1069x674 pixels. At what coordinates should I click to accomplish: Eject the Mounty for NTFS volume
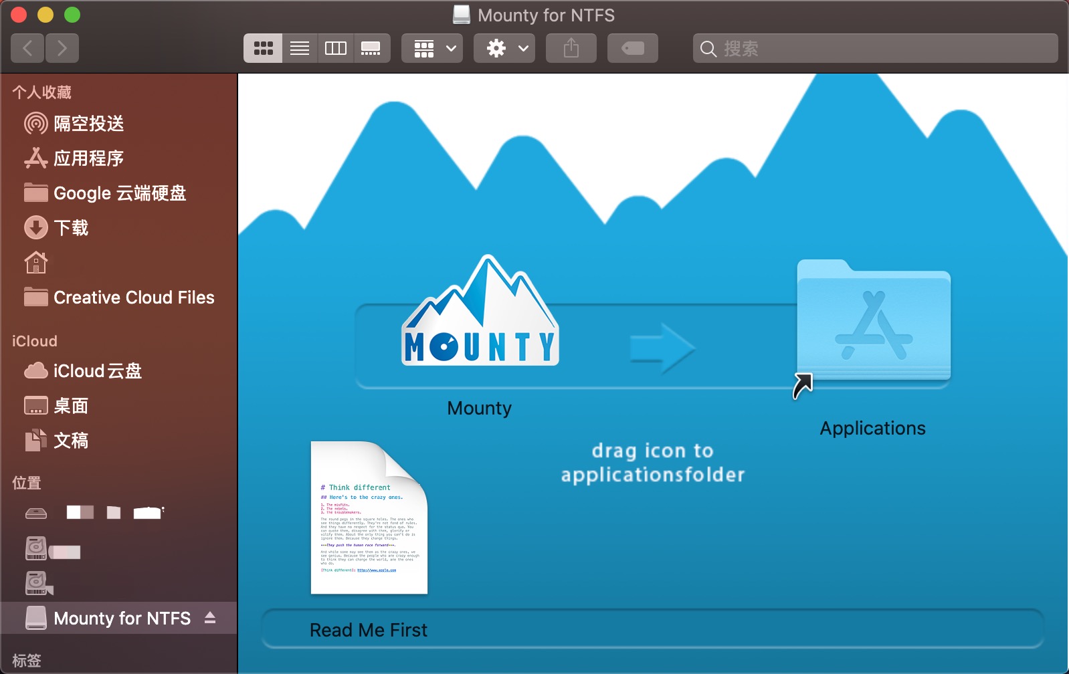tap(210, 618)
